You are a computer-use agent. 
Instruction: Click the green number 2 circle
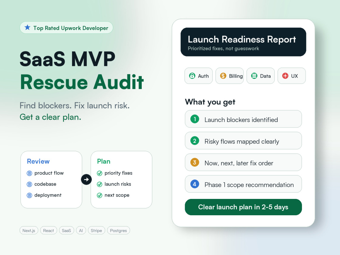coord(195,141)
